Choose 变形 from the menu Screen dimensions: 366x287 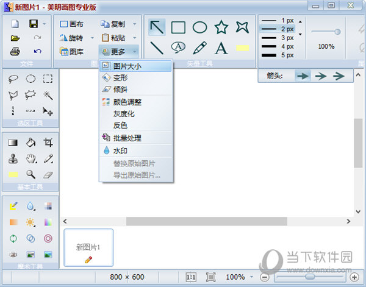click(x=135, y=78)
